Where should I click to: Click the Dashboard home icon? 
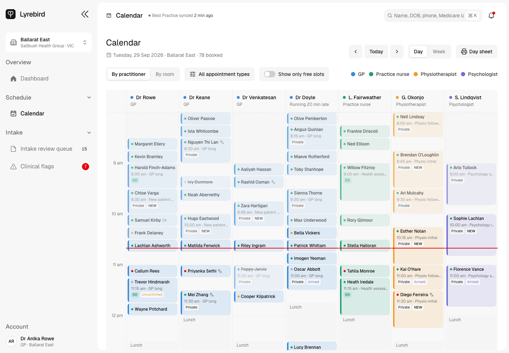13,79
